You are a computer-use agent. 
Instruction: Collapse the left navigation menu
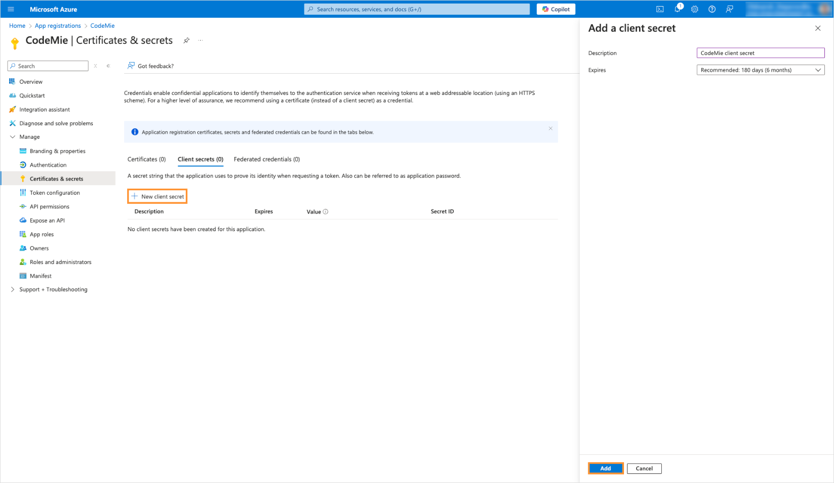(x=108, y=66)
